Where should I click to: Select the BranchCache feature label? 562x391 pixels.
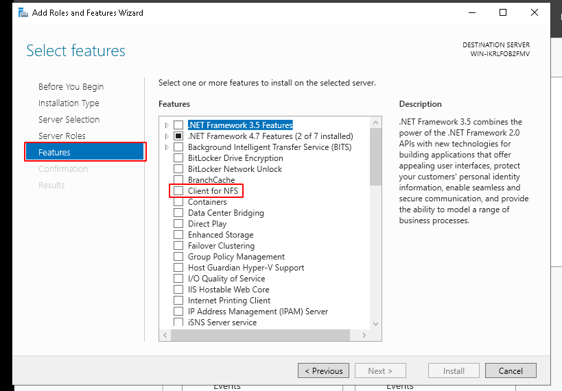coord(211,180)
